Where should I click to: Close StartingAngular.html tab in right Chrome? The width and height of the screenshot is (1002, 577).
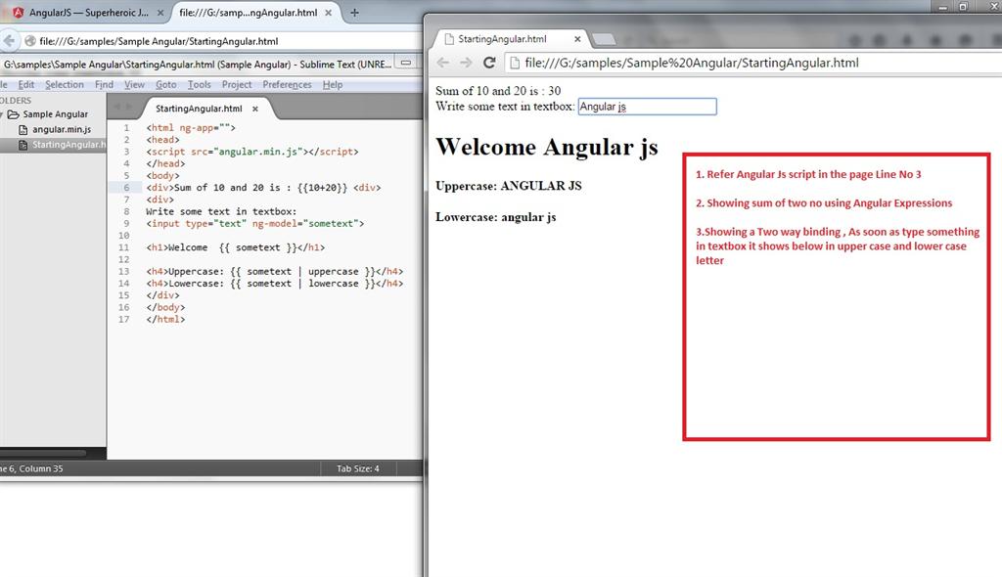577,39
